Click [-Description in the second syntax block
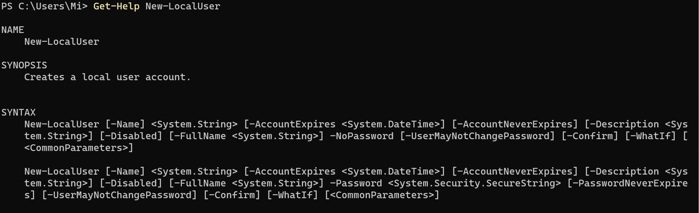 pos(622,172)
